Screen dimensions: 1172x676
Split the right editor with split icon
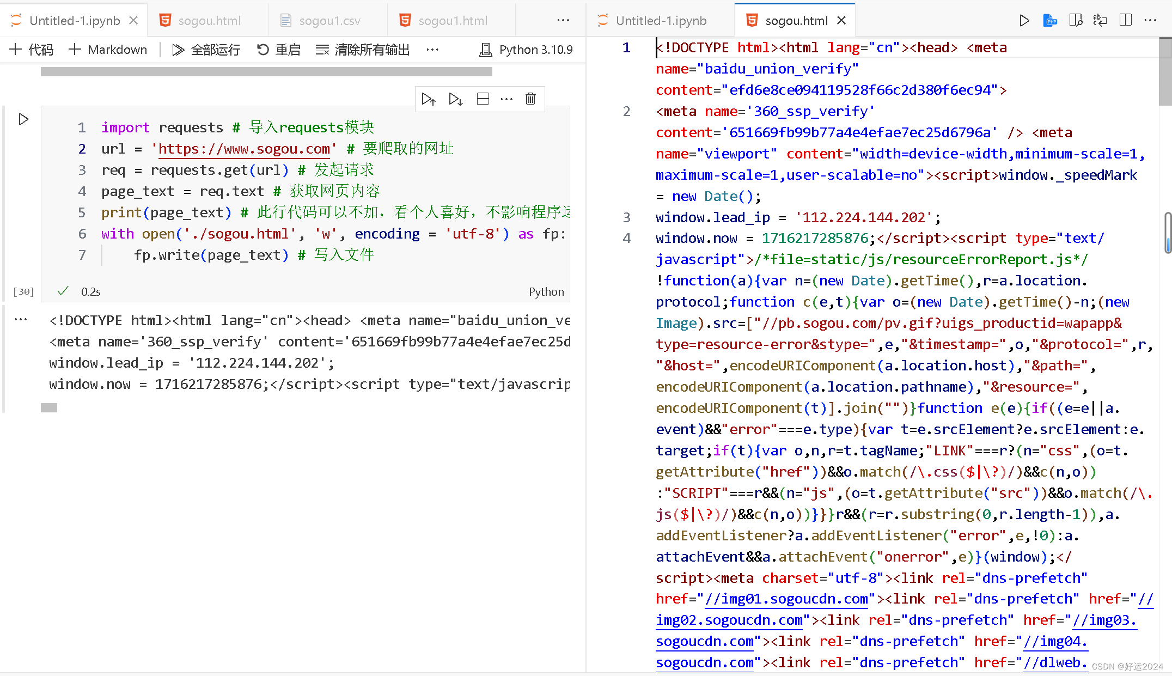1126,21
